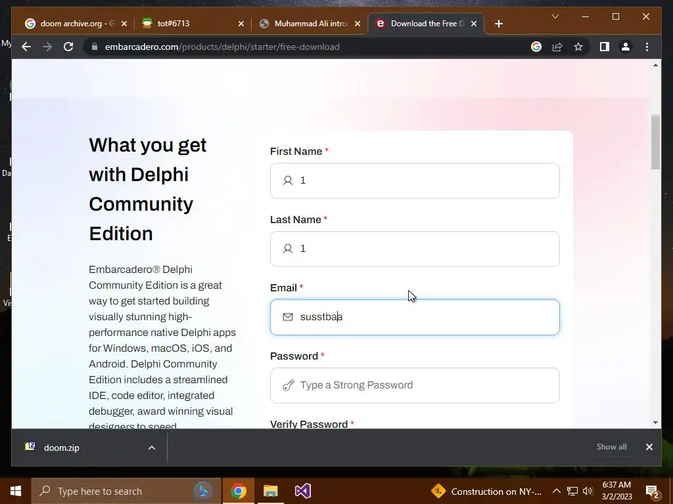The width and height of the screenshot is (673, 504).
Task: Open the Windows Start menu
Action: [16, 491]
